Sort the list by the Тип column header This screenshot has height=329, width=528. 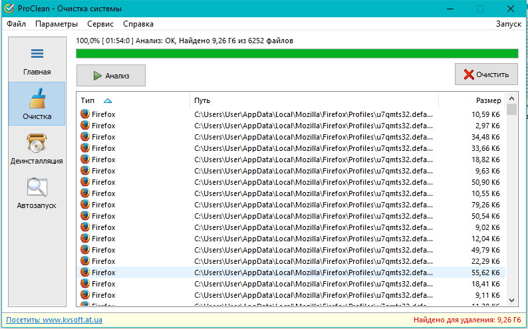point(134,100)
